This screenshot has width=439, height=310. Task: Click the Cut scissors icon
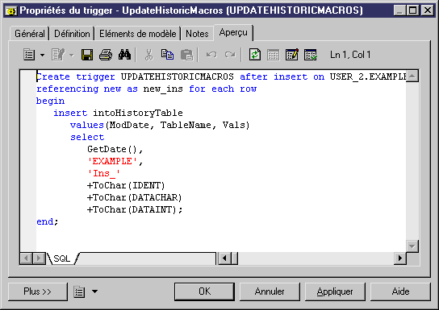(148, 55)
